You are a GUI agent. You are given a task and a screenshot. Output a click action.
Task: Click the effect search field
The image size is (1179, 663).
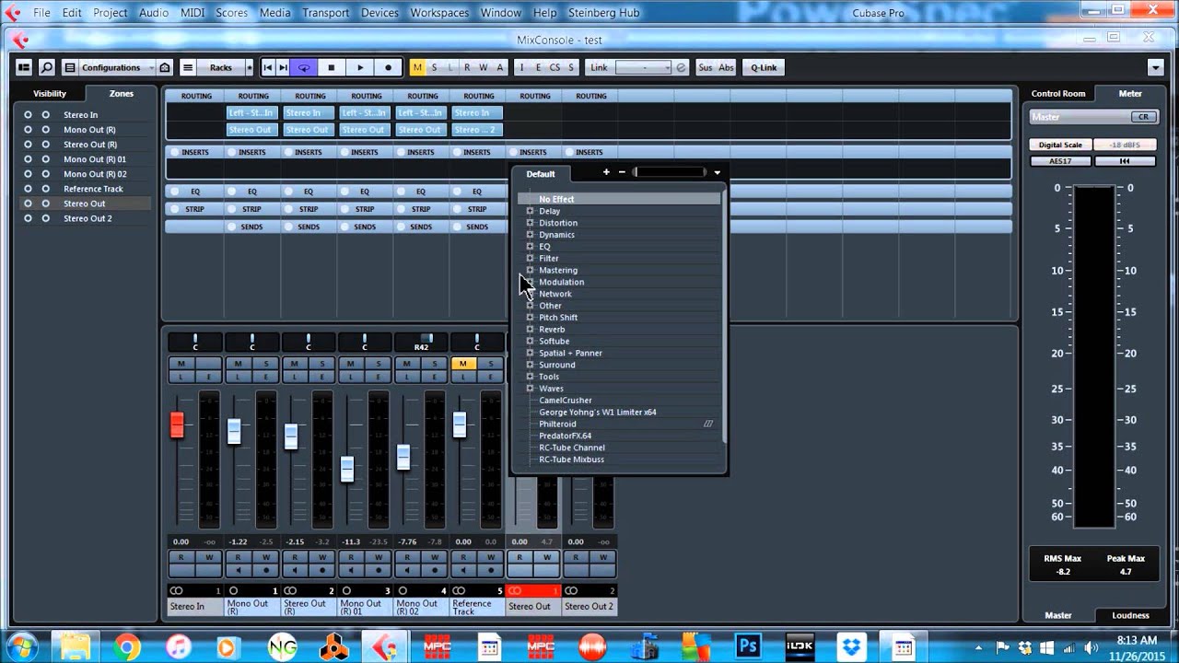(670, 172)
